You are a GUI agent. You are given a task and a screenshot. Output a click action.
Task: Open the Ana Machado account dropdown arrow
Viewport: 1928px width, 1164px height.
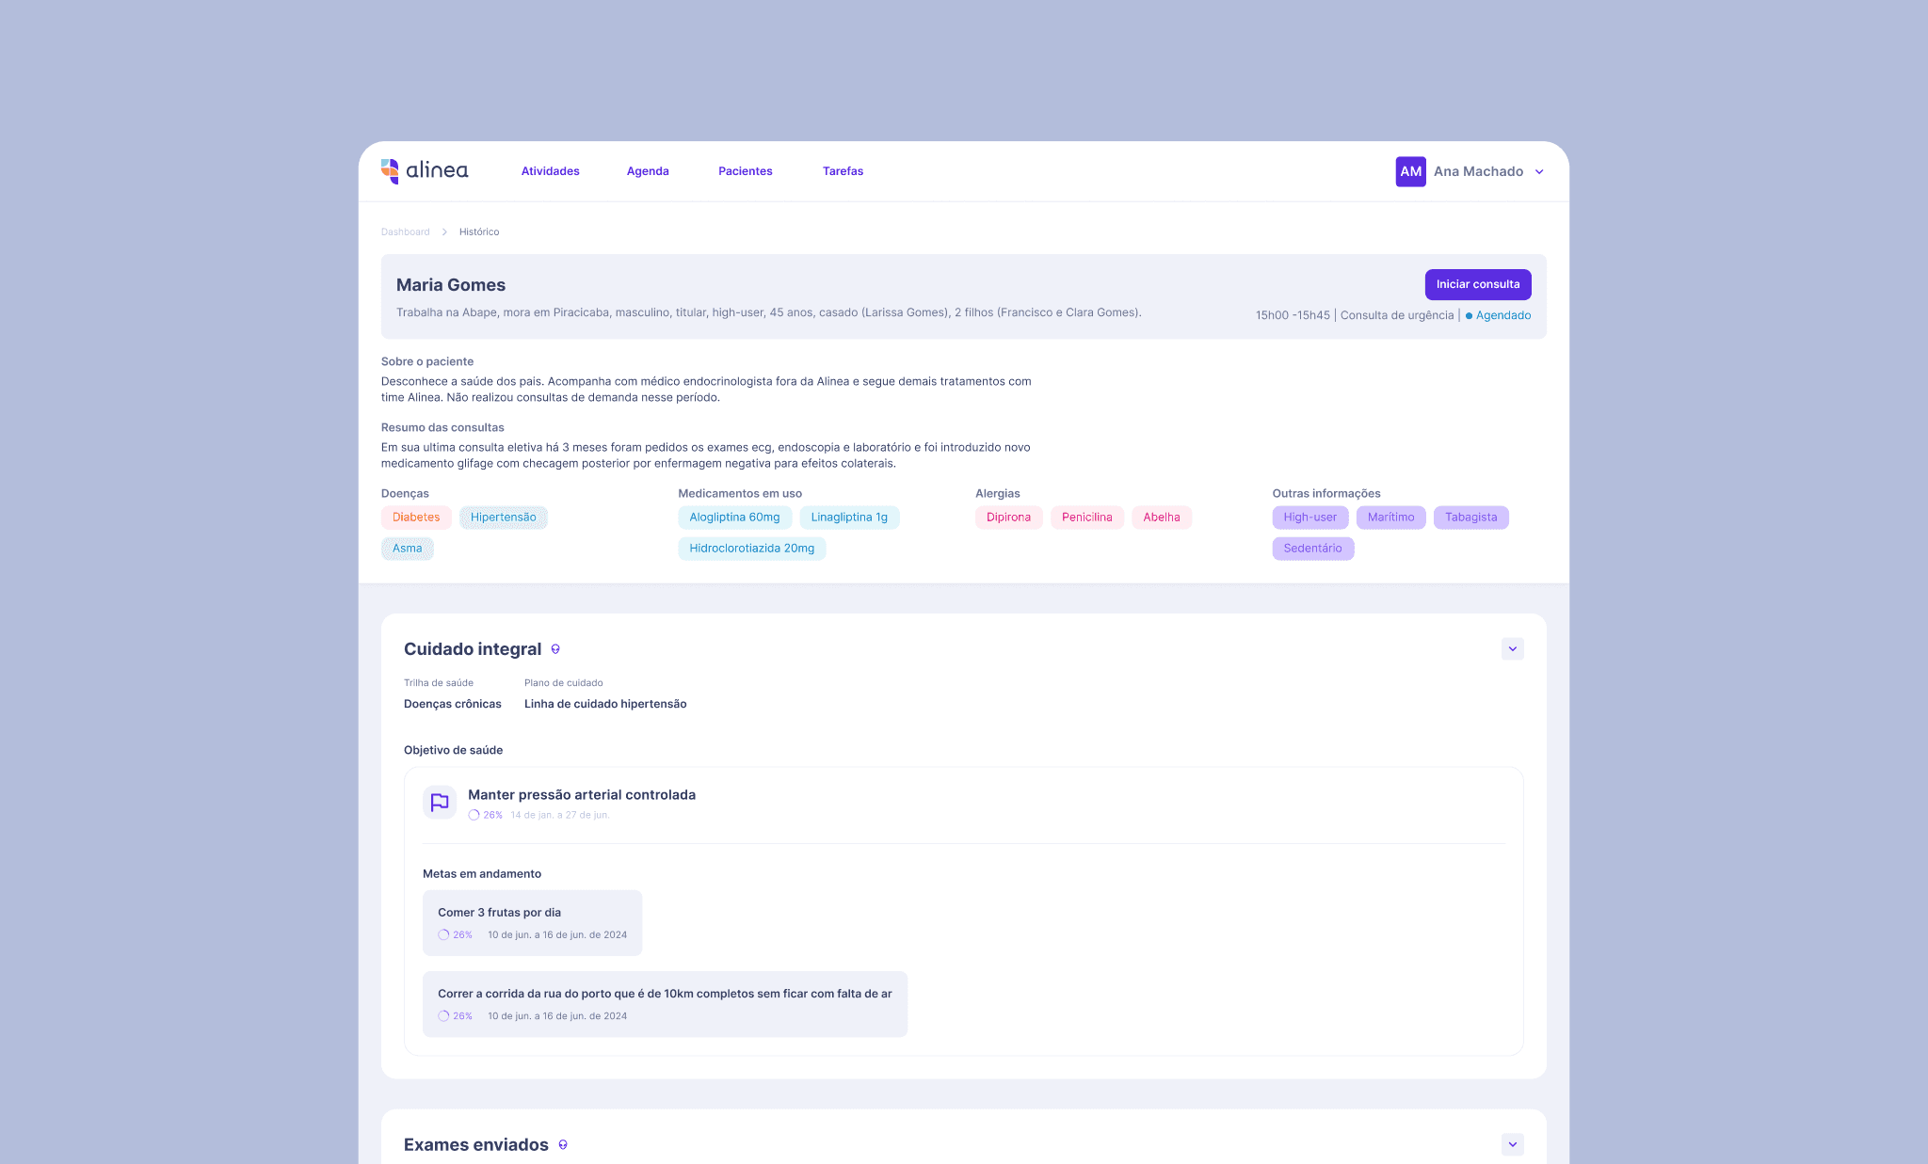coord(1539,171)
